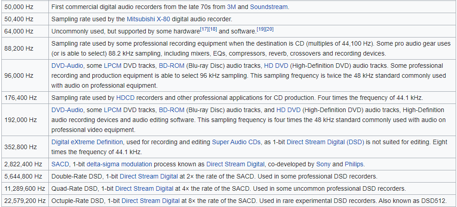Open BD-ROM link in 96,000 Hz row
The width and height of the screenshot is (457, 207).
[x=171, y=66]
